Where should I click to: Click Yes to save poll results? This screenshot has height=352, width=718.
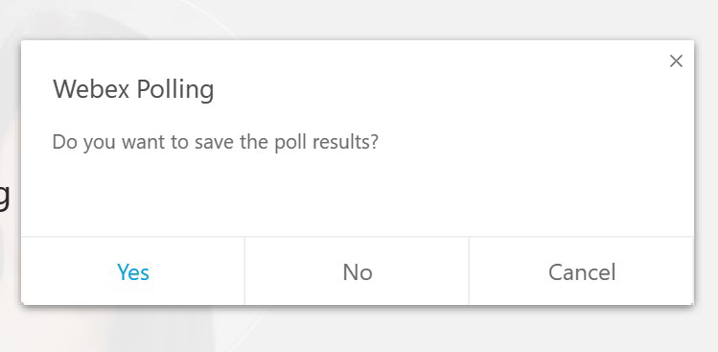[133, 271]
